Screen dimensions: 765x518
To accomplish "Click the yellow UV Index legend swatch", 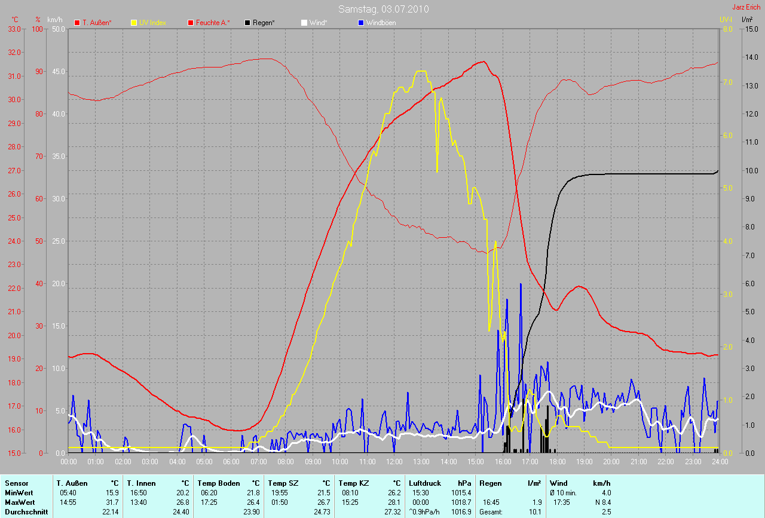I will (x=134, y=23).
